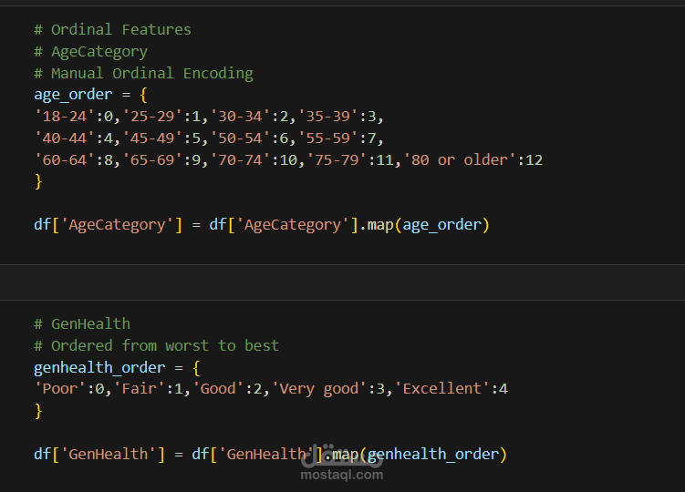Viewport: 685px width, 492px height.
Task: Click the '# Ordinal Features' comment line
Action: tap(112, 29)
